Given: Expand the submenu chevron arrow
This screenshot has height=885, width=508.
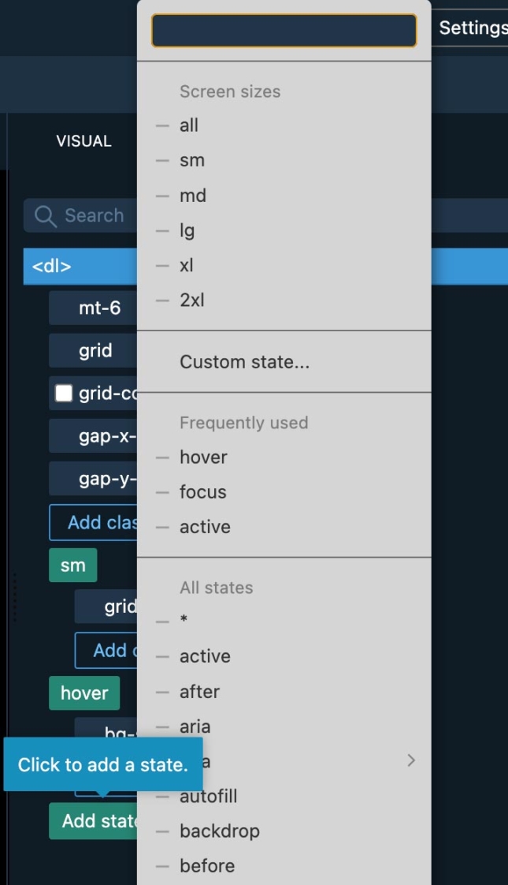Looking at the screenshot, I should point(410,760).
